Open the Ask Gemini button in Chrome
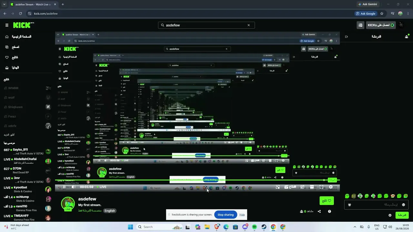413x232 pixels. 368,4
